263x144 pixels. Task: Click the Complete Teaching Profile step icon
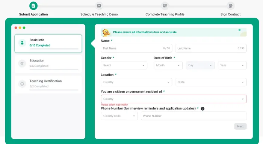click(x=165, y=6)
